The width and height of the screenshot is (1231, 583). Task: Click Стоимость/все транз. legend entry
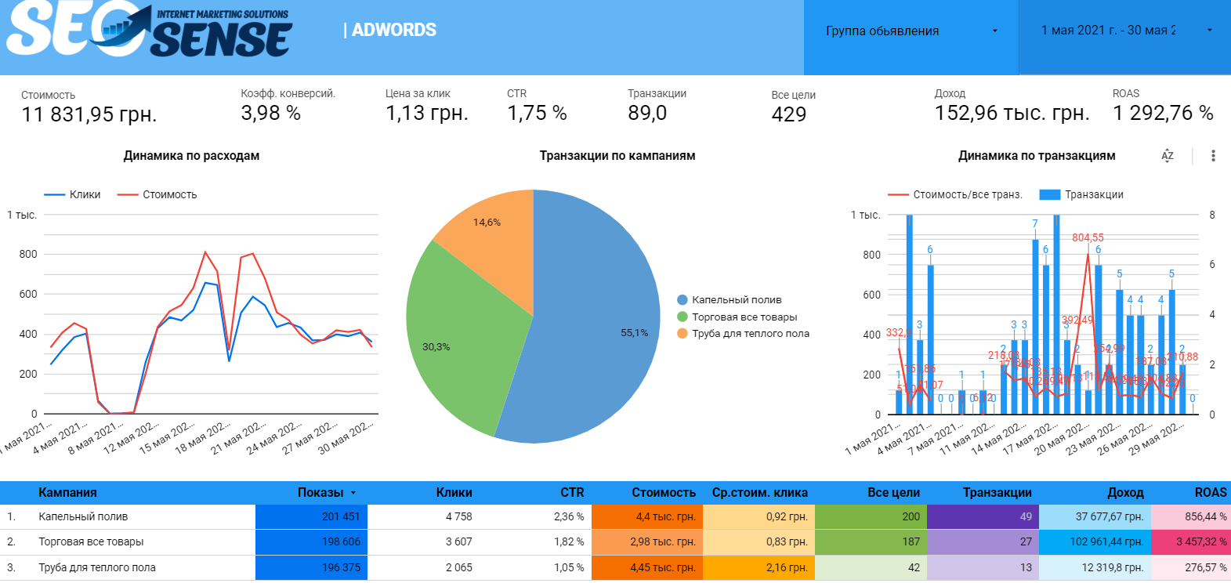tap(955, 194)
